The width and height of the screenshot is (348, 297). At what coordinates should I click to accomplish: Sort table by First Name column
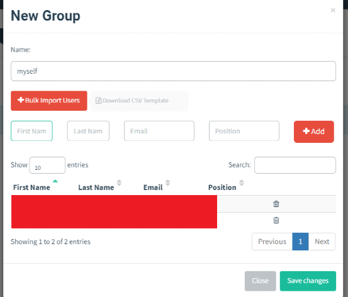tap(31, 188)
